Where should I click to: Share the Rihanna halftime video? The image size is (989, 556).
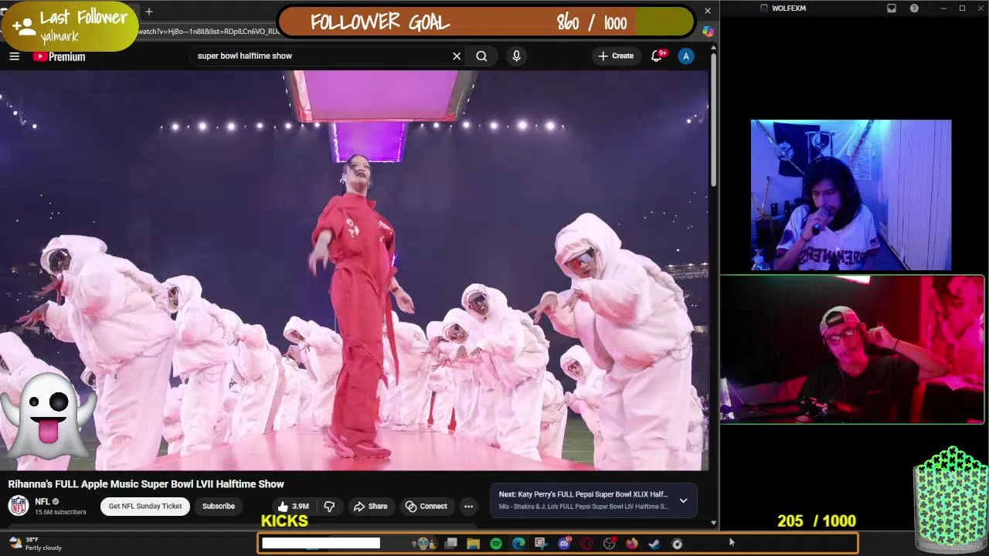370,507
